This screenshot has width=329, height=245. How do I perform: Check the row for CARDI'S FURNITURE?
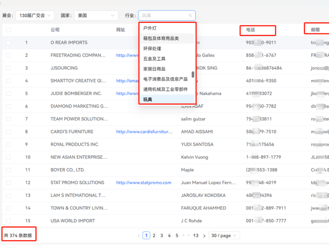point(9,132)
